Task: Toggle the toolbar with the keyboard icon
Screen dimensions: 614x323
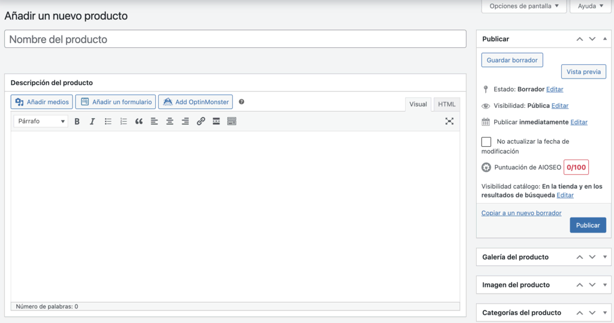Action: 232,122
